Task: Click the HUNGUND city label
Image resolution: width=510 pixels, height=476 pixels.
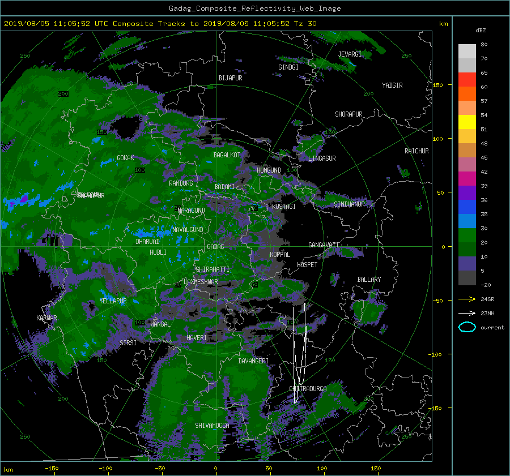Action: pos(269,170)
